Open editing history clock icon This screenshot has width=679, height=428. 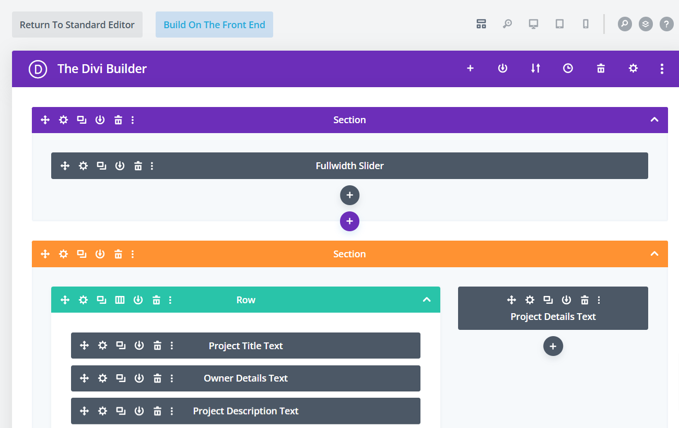tap(568, 68)
